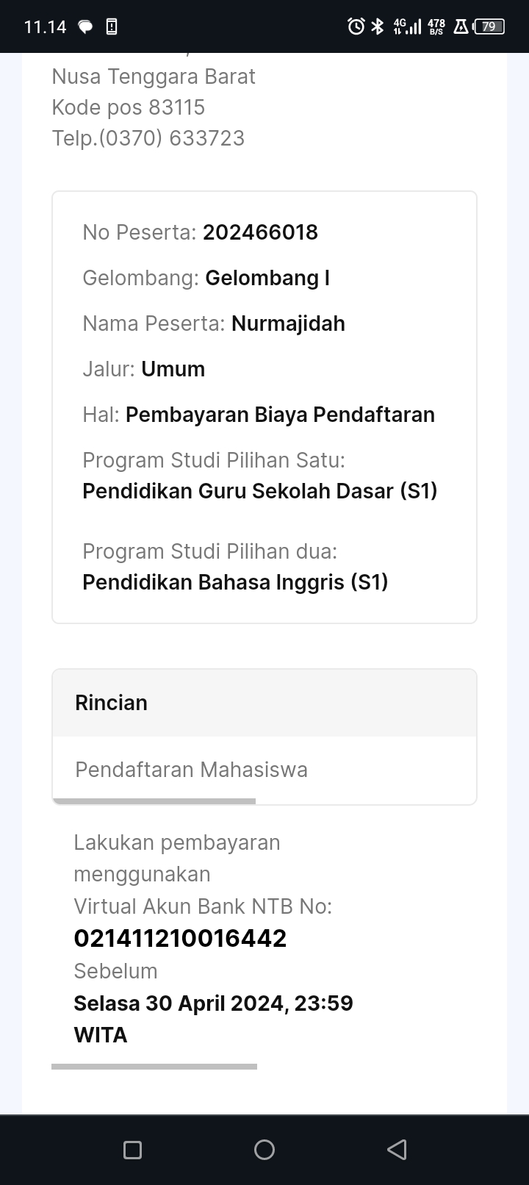Tap Pendidikan Guru Sekolah Dasar (S1) text

260,491
